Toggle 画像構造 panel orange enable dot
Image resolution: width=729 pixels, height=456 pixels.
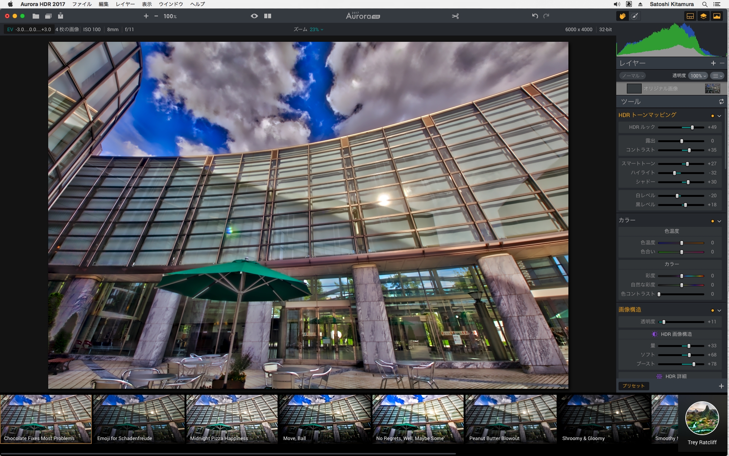[712, 310]
